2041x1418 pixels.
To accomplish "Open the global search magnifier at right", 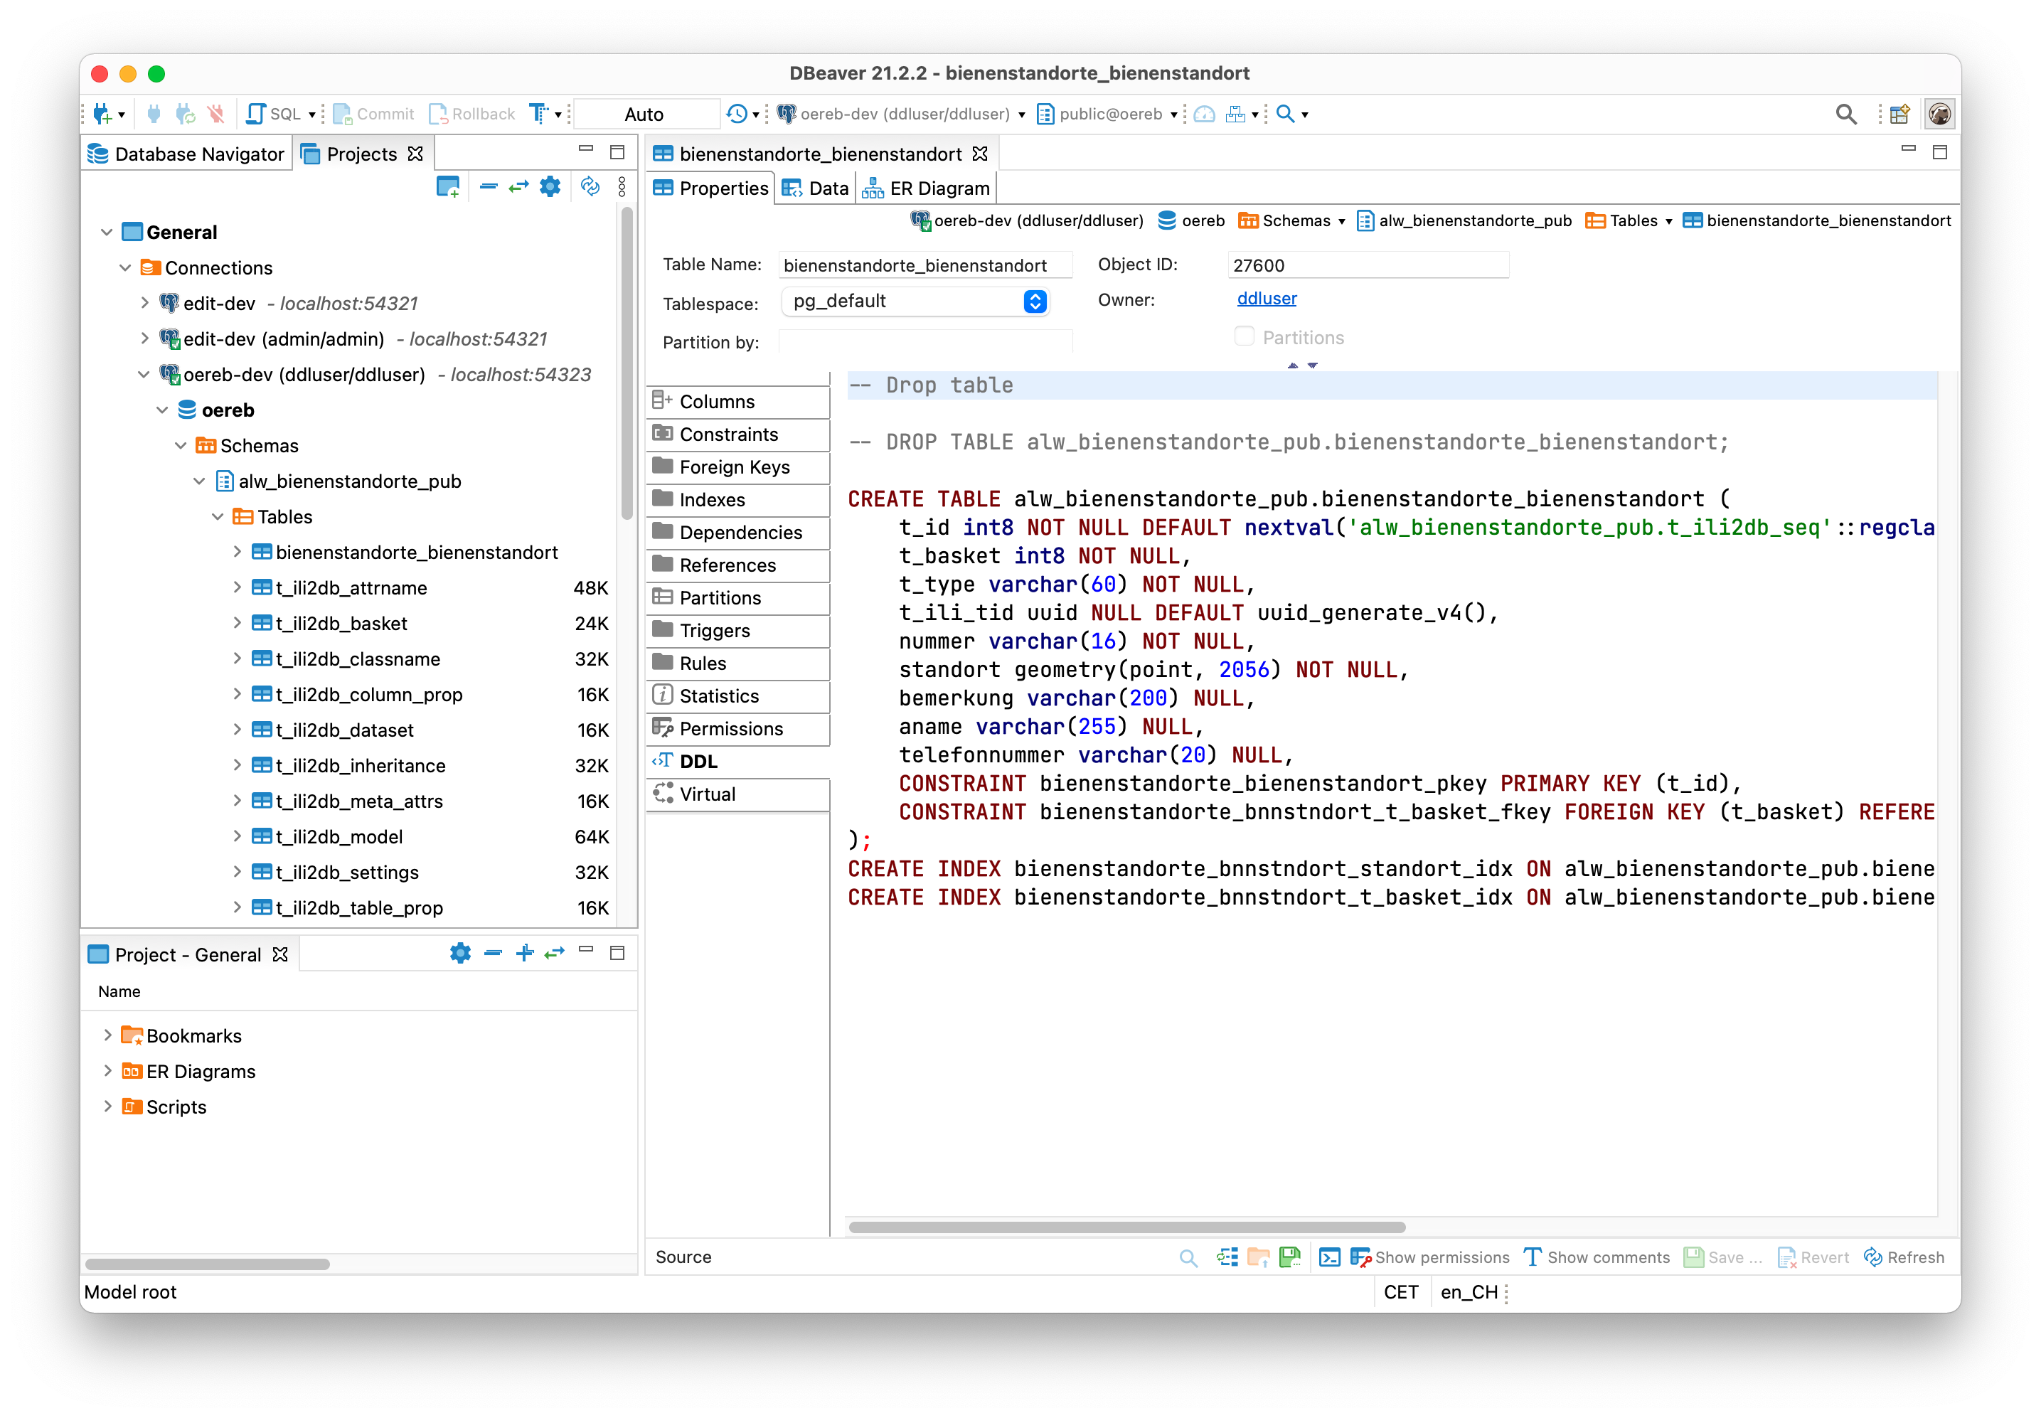I will tap(1845, 114).
